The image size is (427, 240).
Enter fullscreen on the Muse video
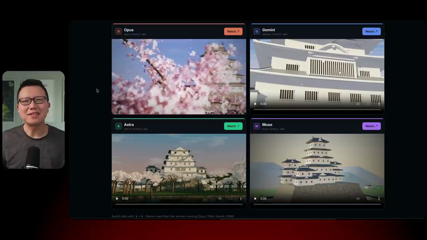(x=369, y=198)
